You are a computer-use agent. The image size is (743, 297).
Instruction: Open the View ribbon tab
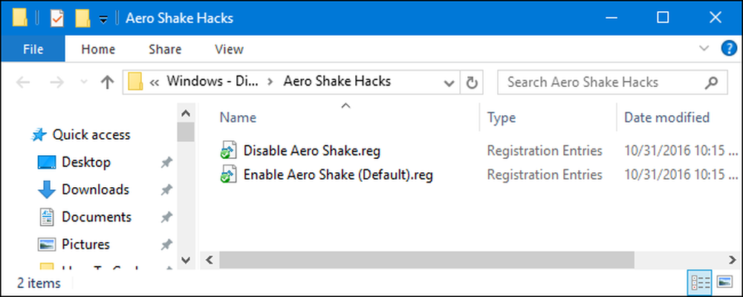(229, 49)
